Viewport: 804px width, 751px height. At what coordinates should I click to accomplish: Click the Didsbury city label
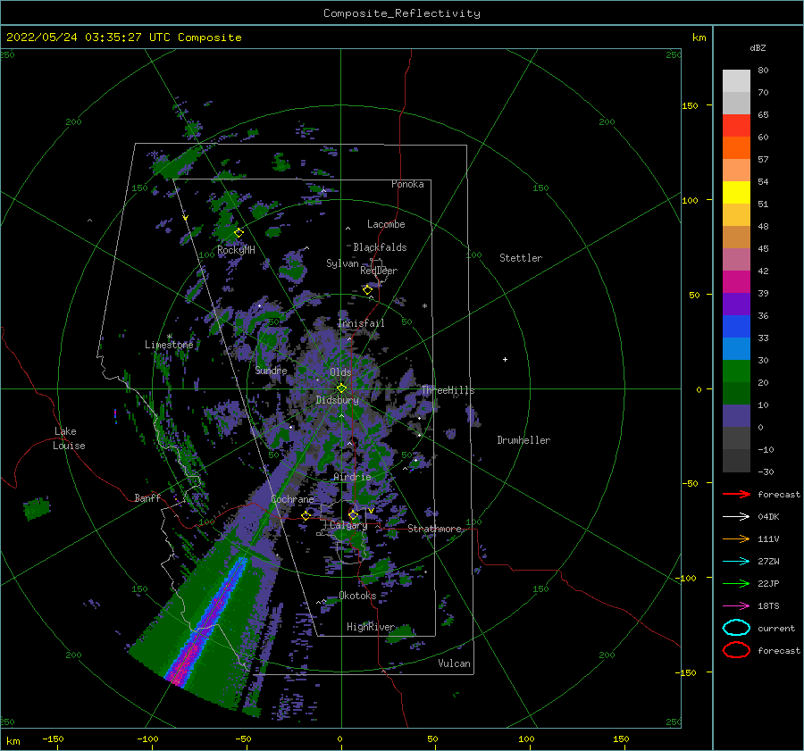pyautogui.click(x=338, y=400)
